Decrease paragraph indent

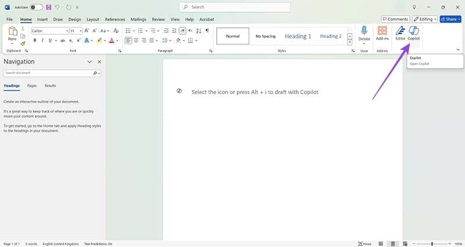click(166, 31)
